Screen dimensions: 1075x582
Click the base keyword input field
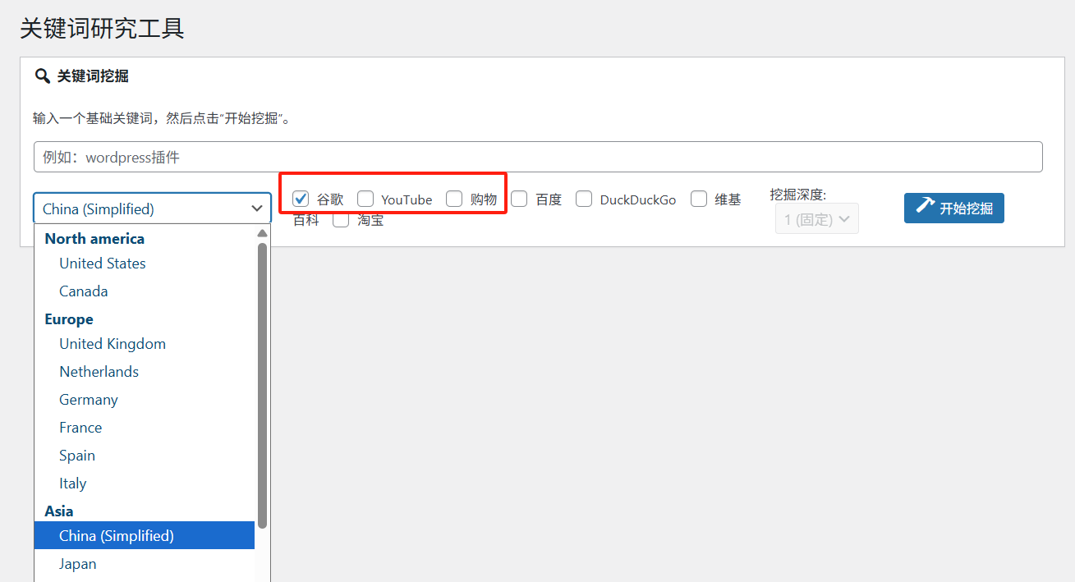[538, 157]
